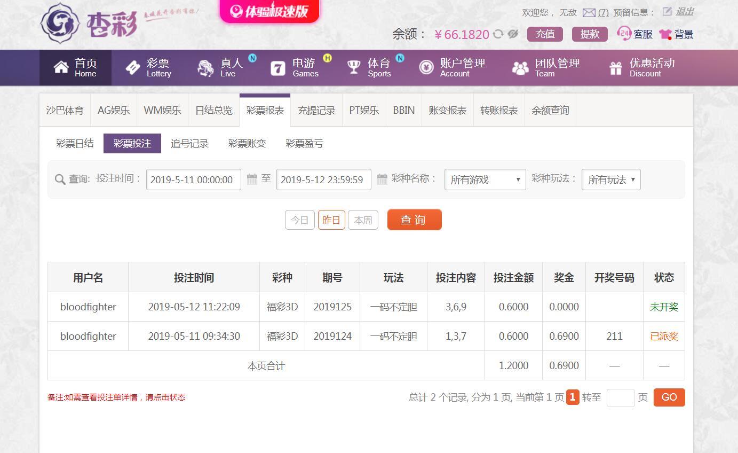The image size is (738, 453).
Task: Expand the 彩种玩法 dropdown
Action: pyautogui.click(x=610, y=179)
